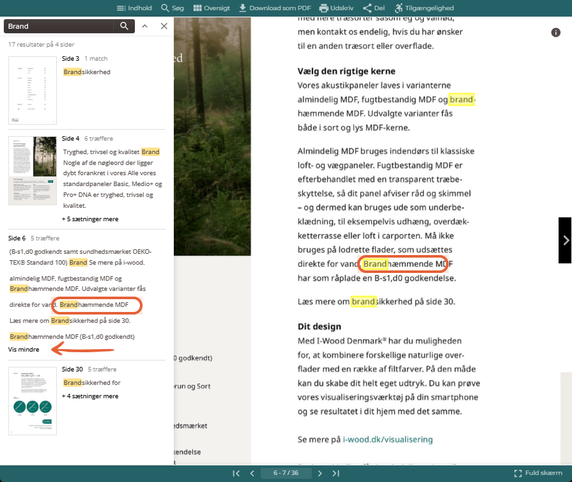Submit search with magnifier button

[x=124, y=26]
